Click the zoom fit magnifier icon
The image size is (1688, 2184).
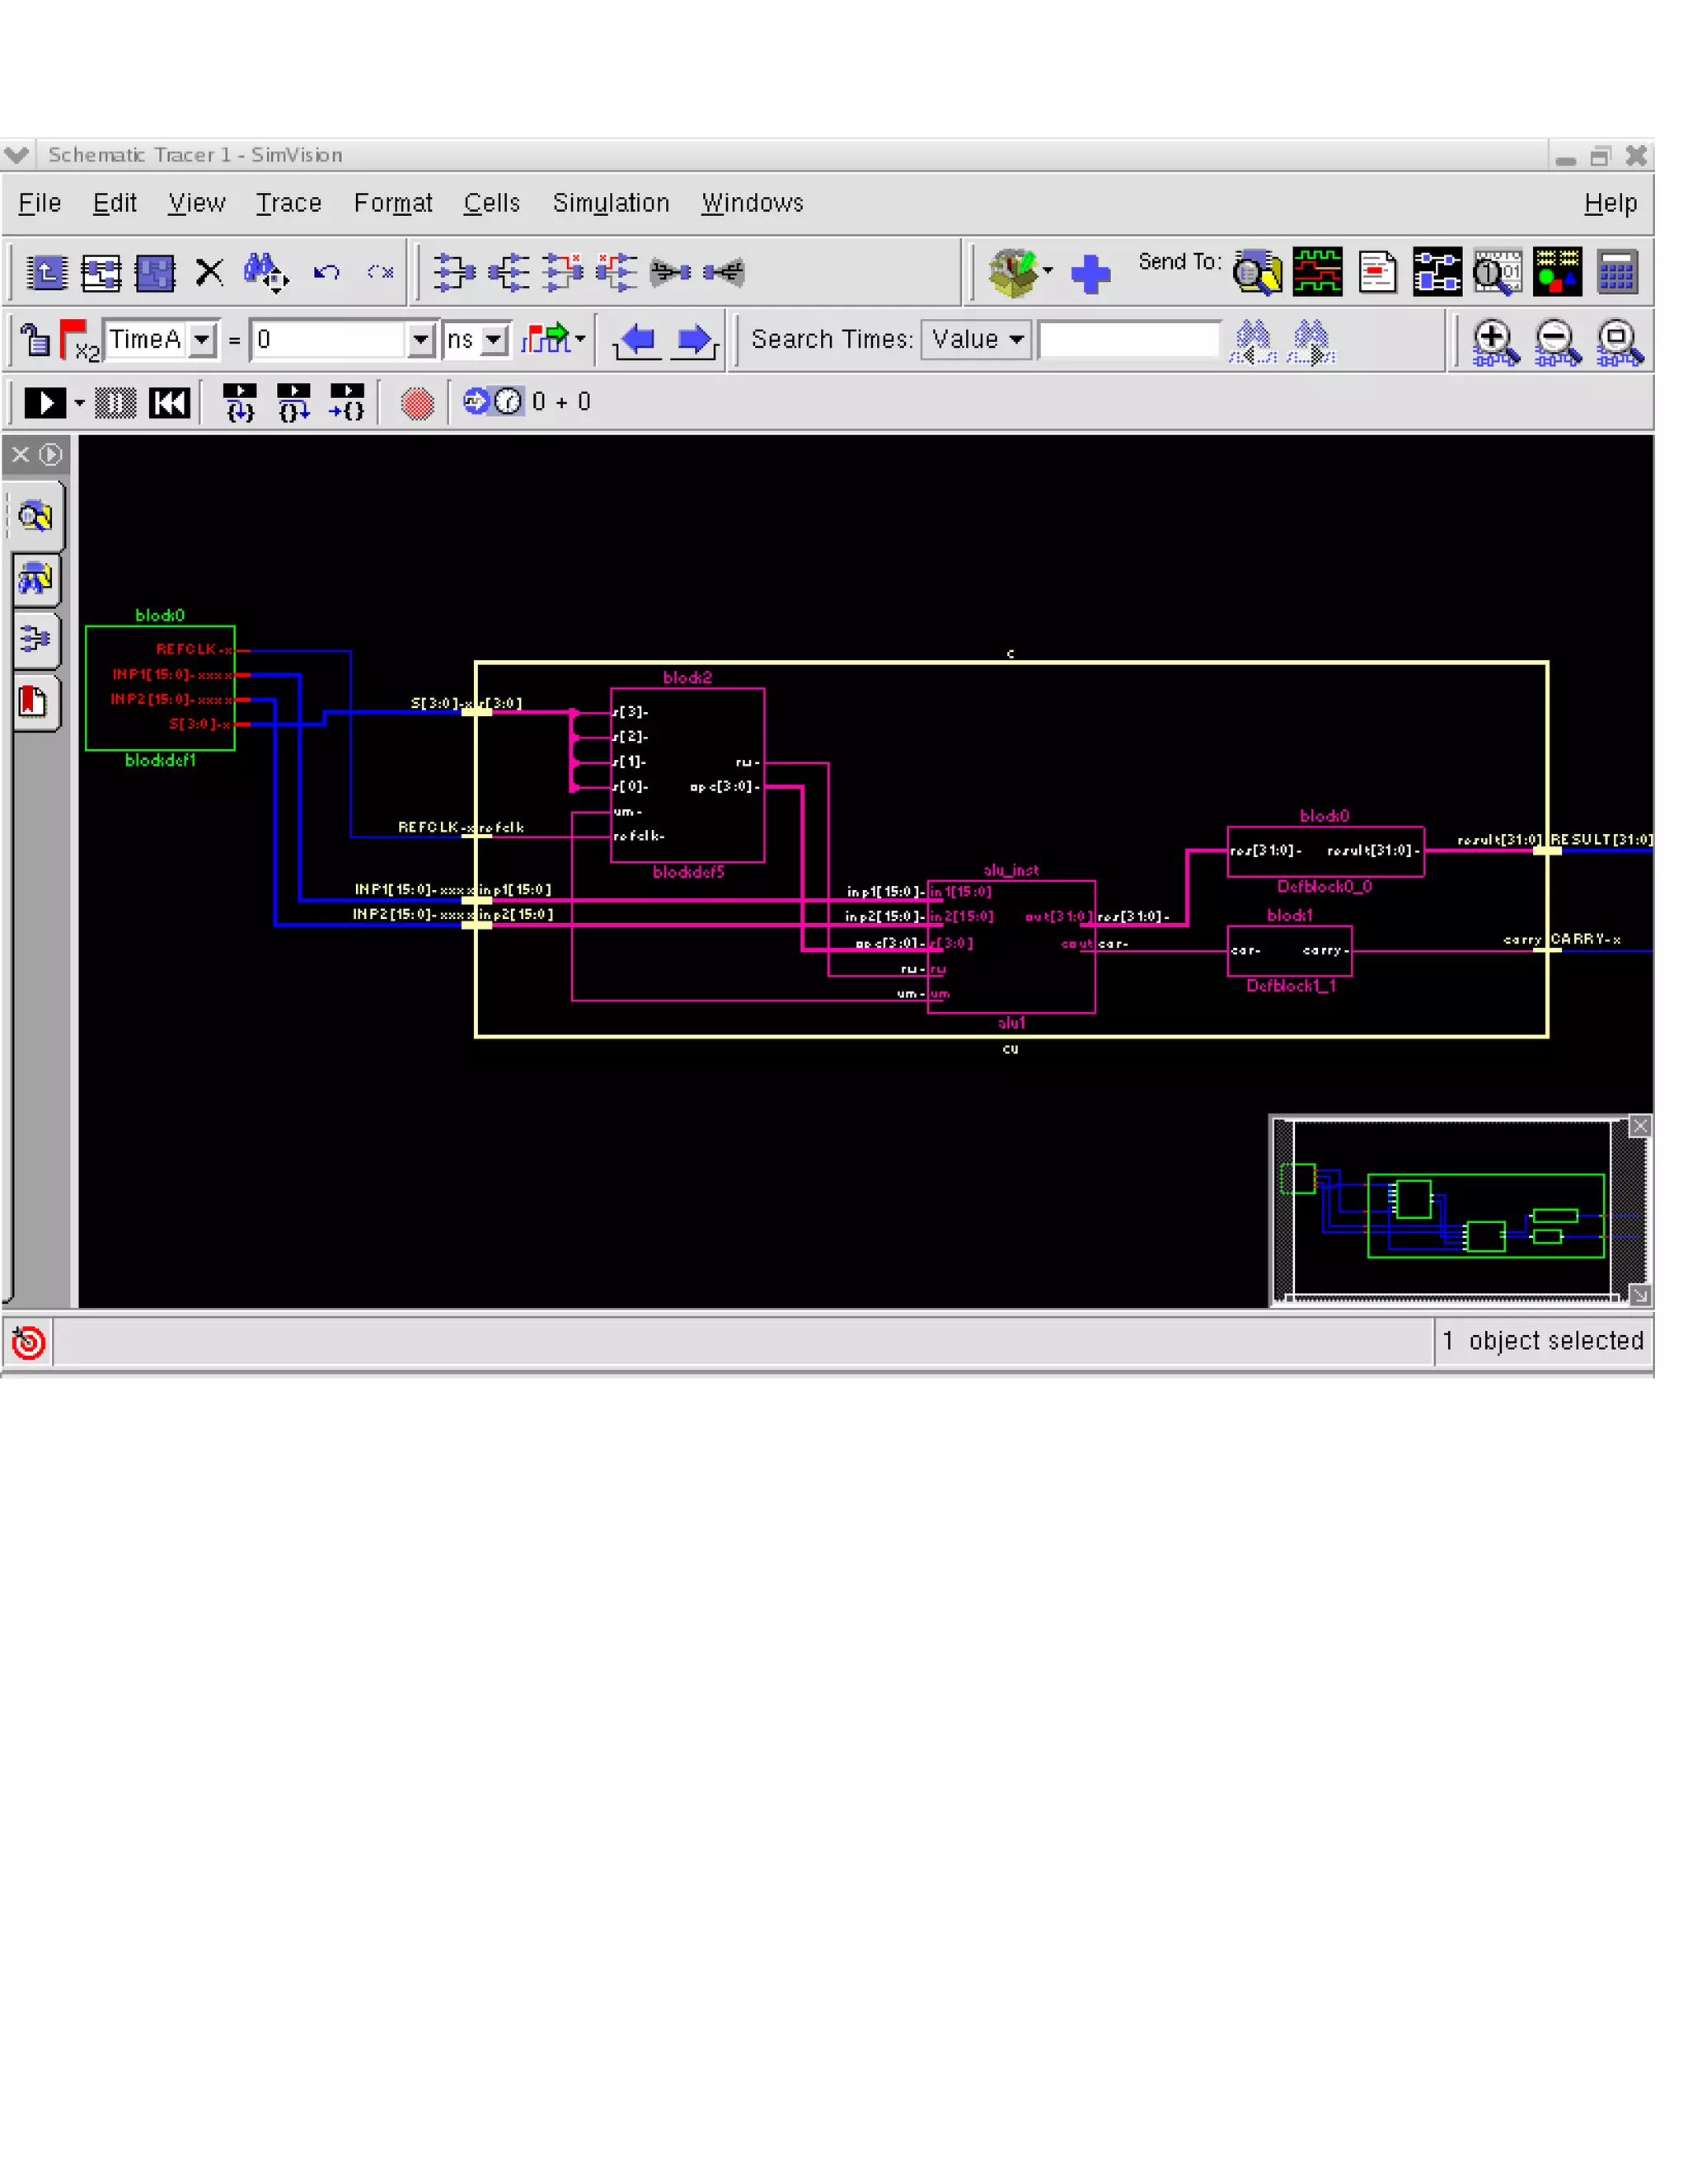pos(1619,343)
